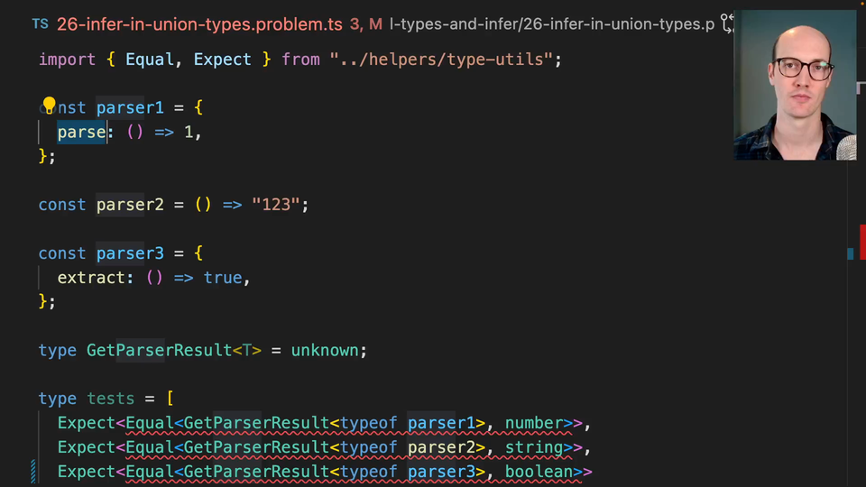Click the Expect identifier in the import statement

click(x=222, y=60)
